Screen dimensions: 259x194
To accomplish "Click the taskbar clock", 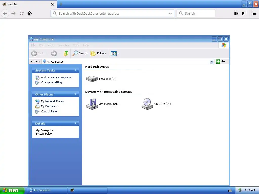I will 250,190.
